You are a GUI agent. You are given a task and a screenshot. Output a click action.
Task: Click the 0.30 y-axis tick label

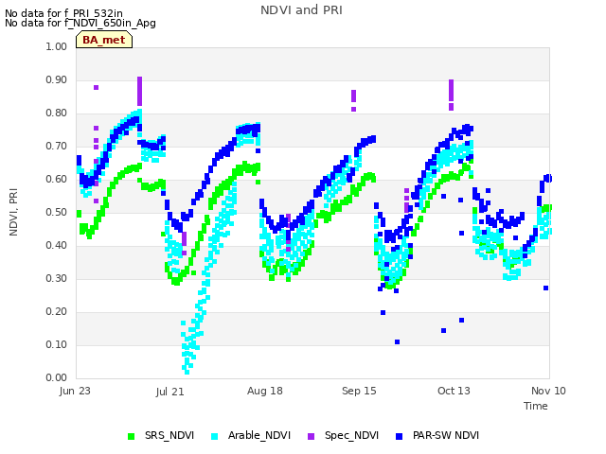[57, 278]
